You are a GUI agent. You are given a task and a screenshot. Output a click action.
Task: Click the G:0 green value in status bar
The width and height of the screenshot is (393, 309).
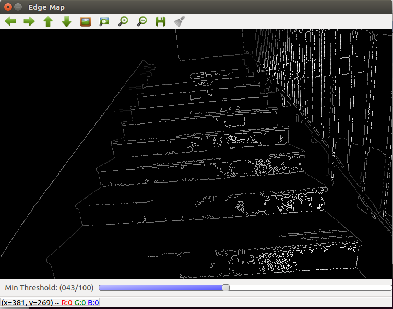(80, 303)
